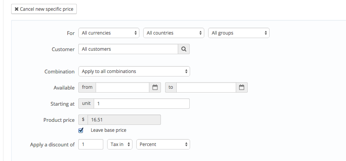Image resolution: width=346 pixels, height=161 pixels.
Task: Click the customer search magnifier icon
Action: point(184,49)
